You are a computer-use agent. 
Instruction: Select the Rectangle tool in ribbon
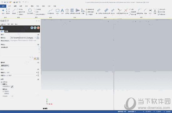58,11
